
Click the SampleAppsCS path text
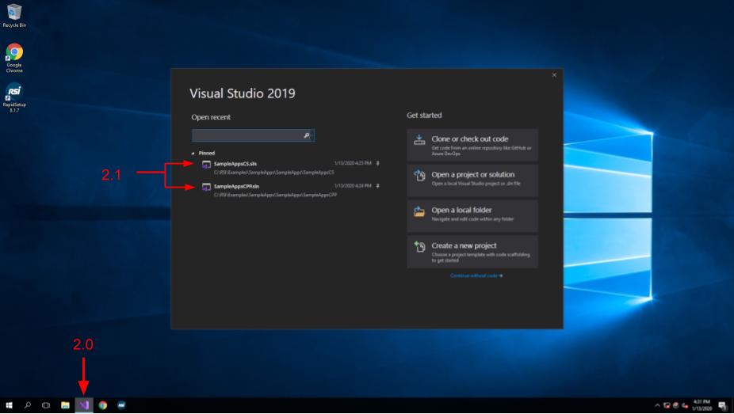pyautogui.click(x=274, y=173)
